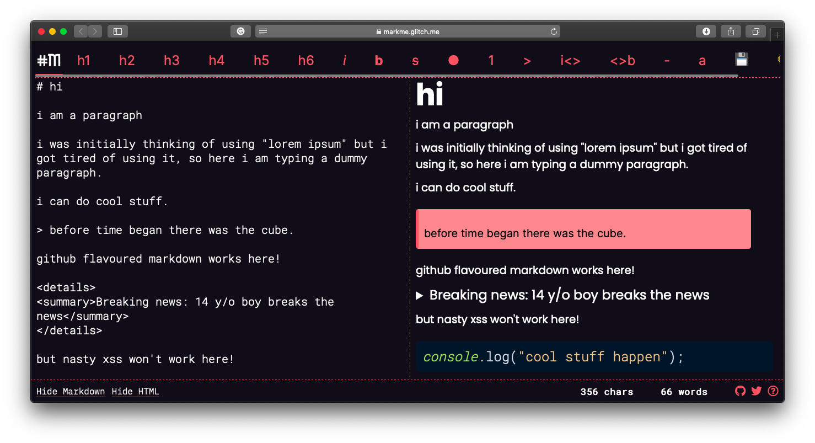The width and height of the screenshot is (815, 443).
Task: Click the Safari address bar markme.glitch.me
Action: pyautogui.click(x=407, y=31)
